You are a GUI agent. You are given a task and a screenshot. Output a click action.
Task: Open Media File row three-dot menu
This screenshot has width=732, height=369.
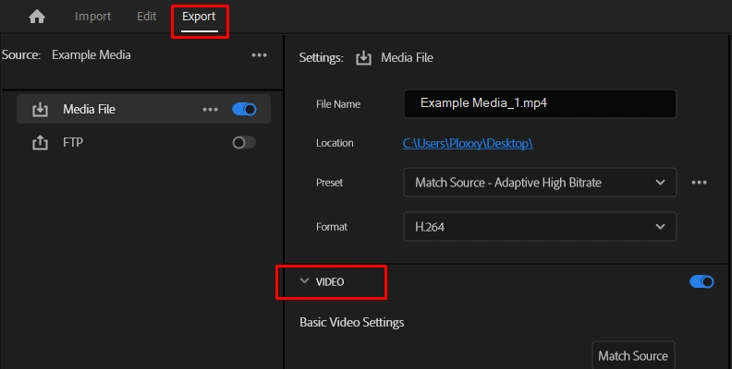[210, 110]
